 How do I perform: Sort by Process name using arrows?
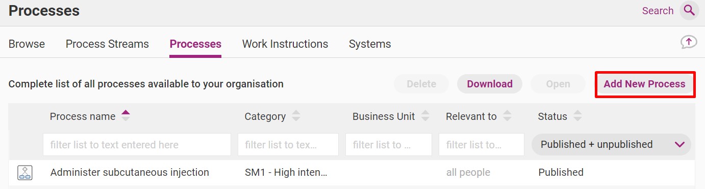(x=125, y=116)
